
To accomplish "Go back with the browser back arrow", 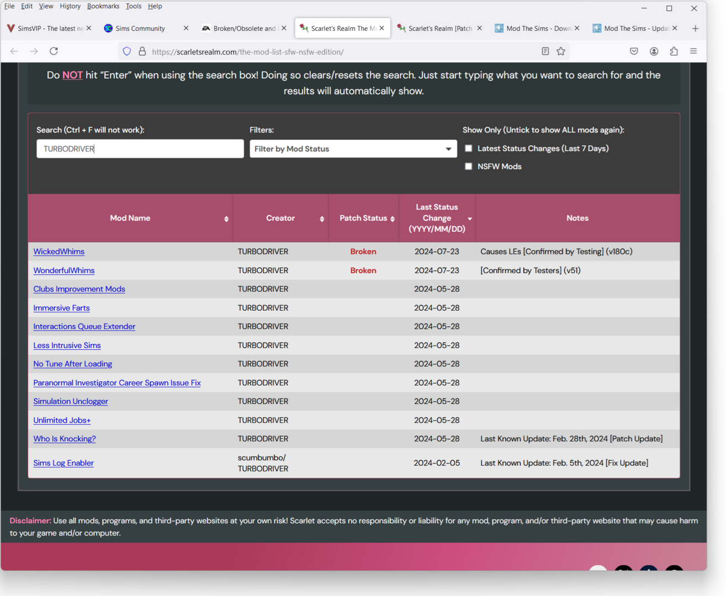I will [14, 51].
